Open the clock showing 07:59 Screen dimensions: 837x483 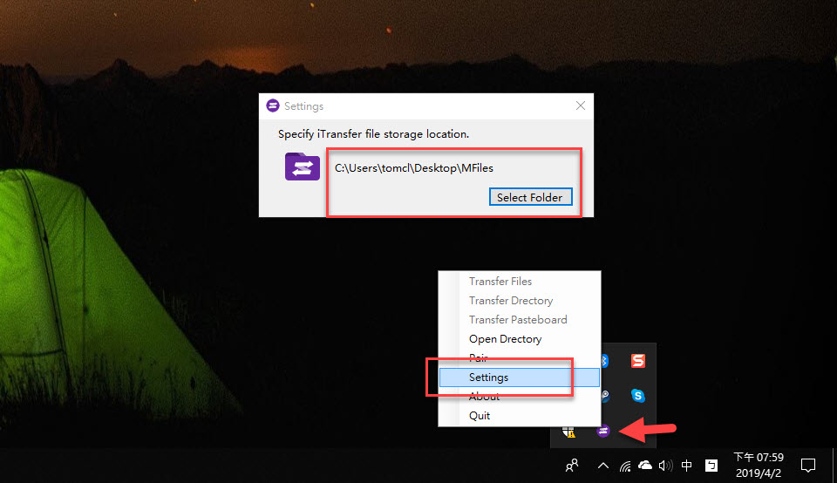759,465
